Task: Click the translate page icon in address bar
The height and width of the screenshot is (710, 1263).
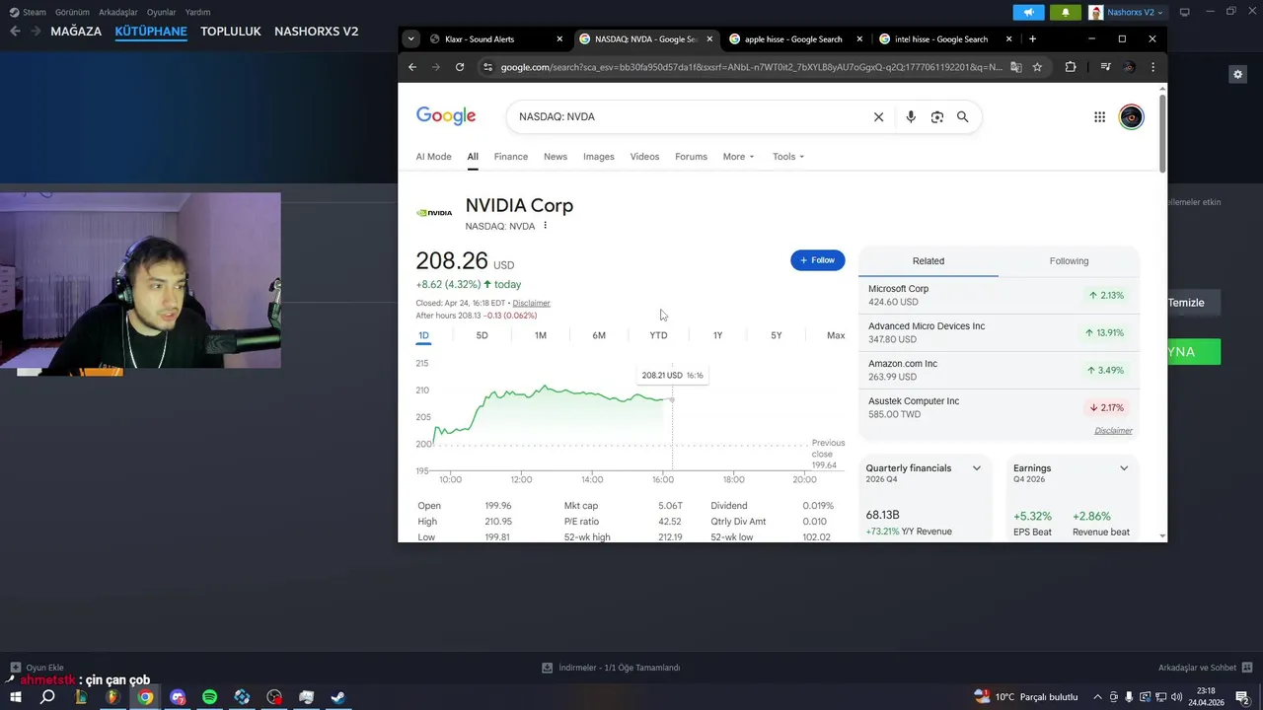Action: (x=1015, y=67)
